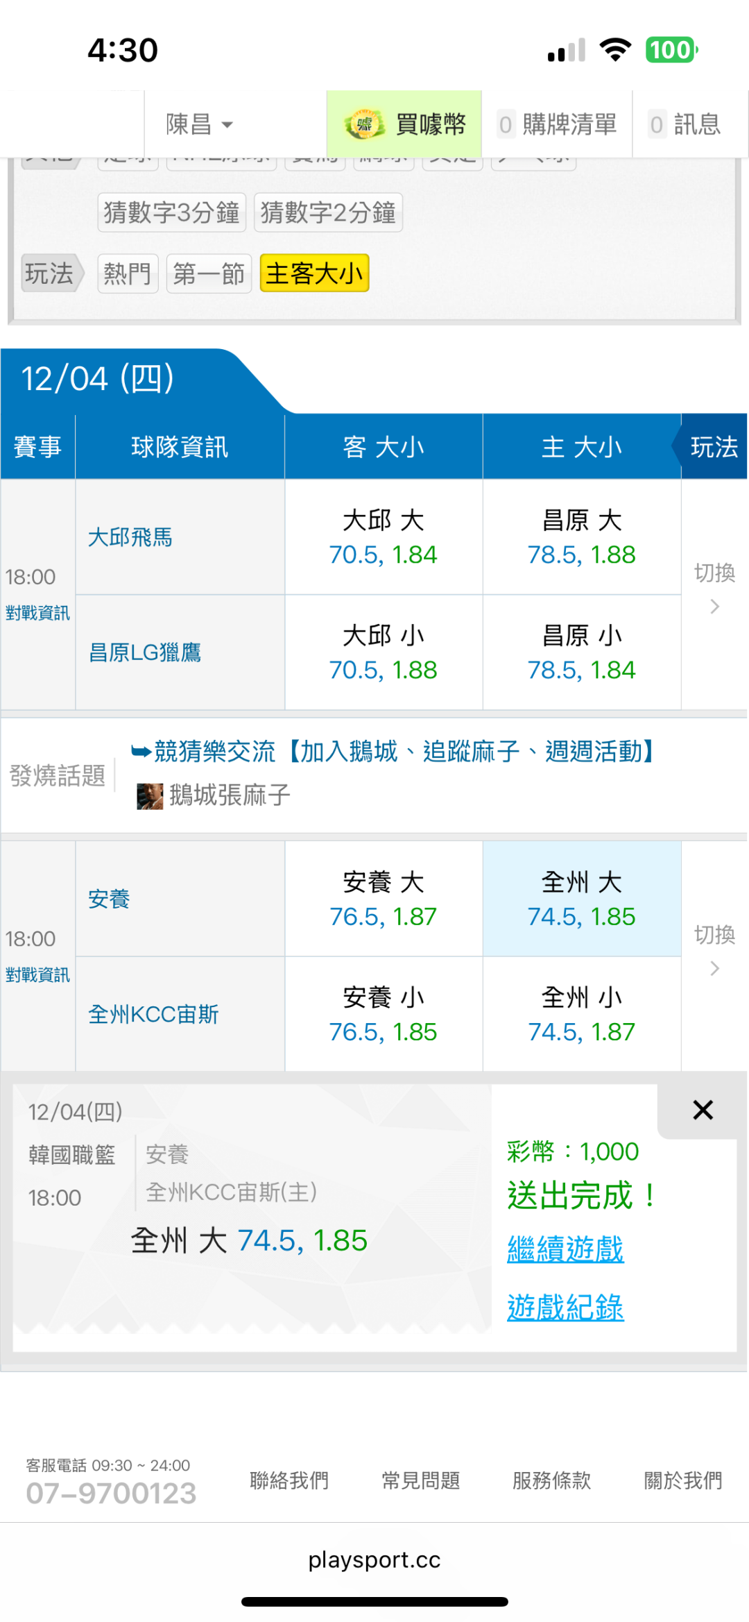Choose 猜數字3分鐘 game option
The image size is (749, 1622).
(x=171, y=212)
